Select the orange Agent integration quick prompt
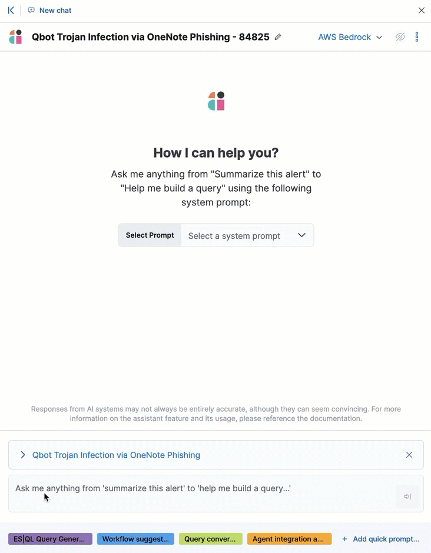431x553 pixels. pos(289,539)
